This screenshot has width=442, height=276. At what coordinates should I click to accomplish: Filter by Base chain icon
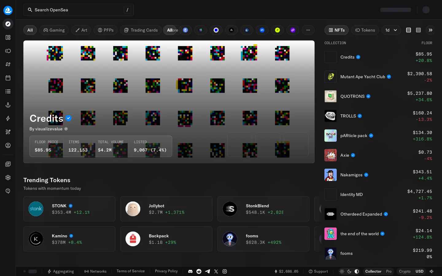[x=216, y=30]
